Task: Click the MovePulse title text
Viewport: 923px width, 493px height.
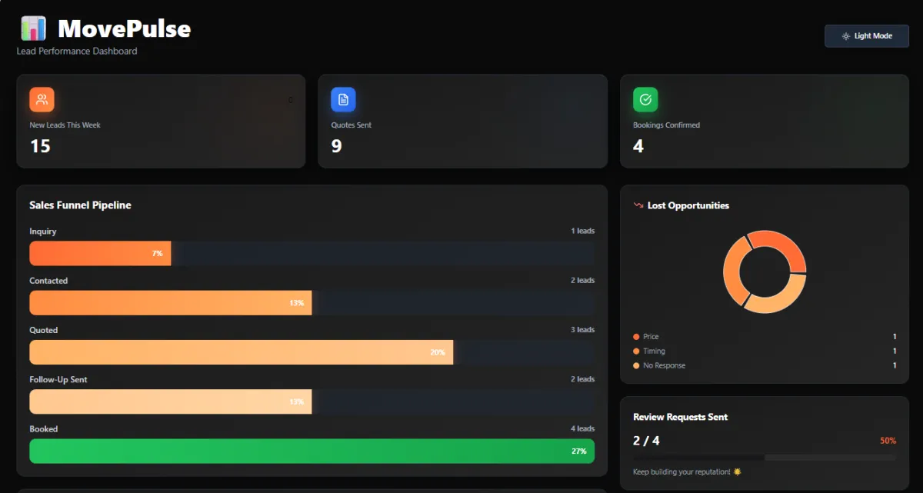Action: 125,29
